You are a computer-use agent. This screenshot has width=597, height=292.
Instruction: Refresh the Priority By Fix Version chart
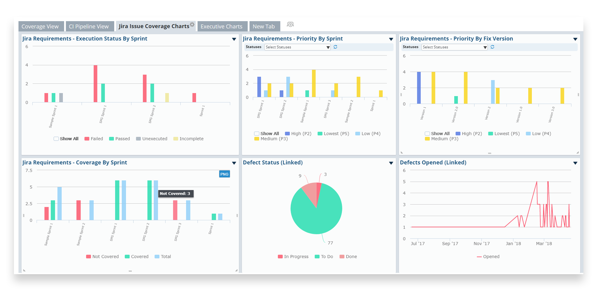[x=492, y=47]
